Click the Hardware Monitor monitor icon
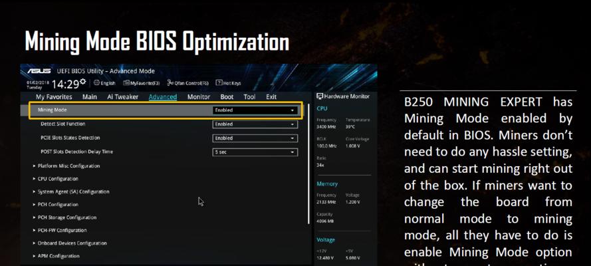Image resolution: width=591 pixels, height=266 pixels. click(x=320, y=96)
